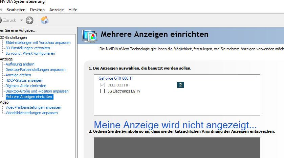Click the Video category header
Viewport: 284px width, 158px height.
coord(4,102)
